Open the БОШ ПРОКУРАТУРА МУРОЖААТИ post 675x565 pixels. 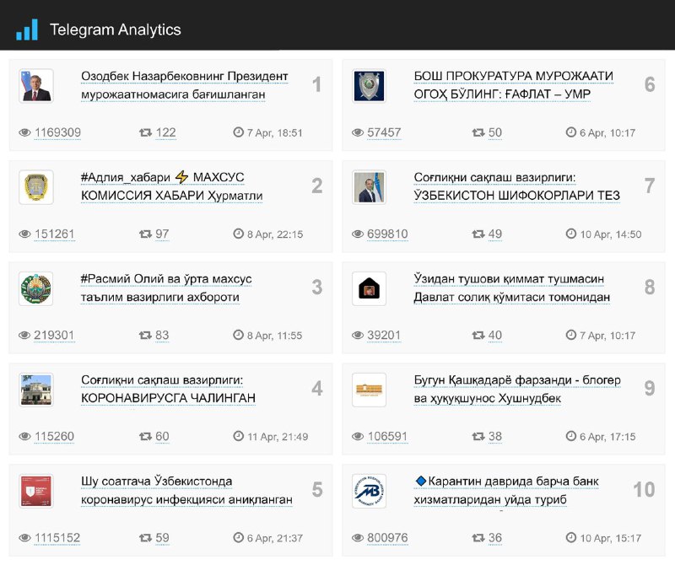(513, 85)
